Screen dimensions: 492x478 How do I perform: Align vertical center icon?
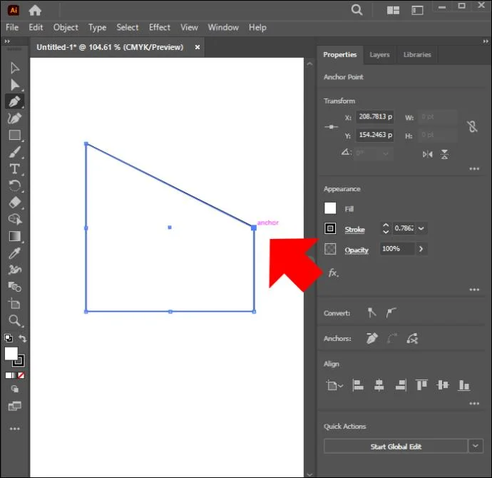coord(443,385)
